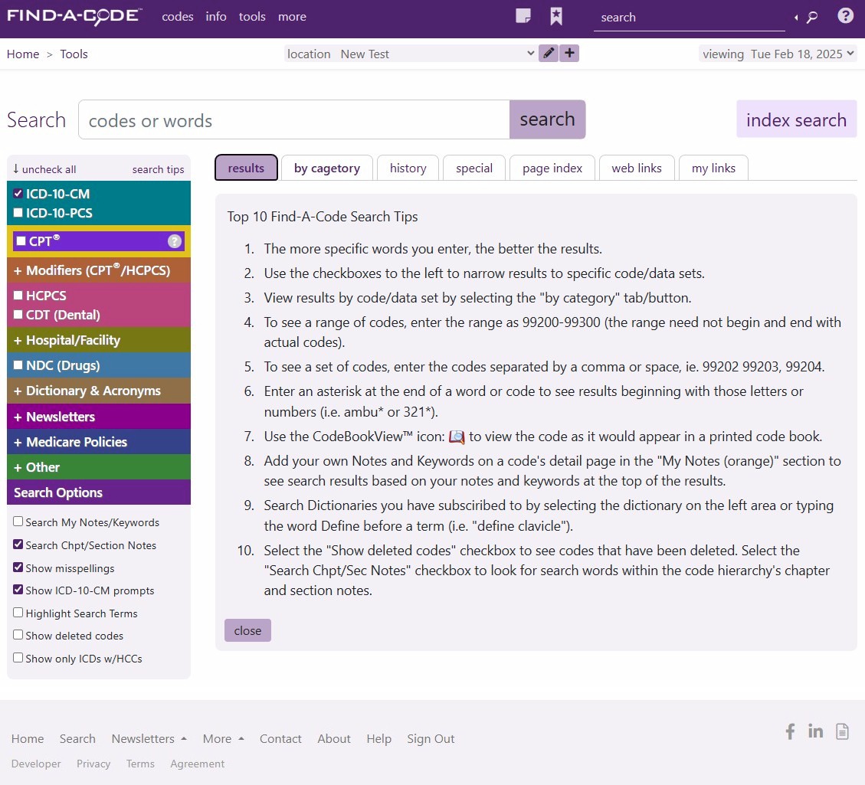Image resolution: width=865 pixels, height=785 pixels.
Task: Click the search tips link
Action: [x=159, y=169]
